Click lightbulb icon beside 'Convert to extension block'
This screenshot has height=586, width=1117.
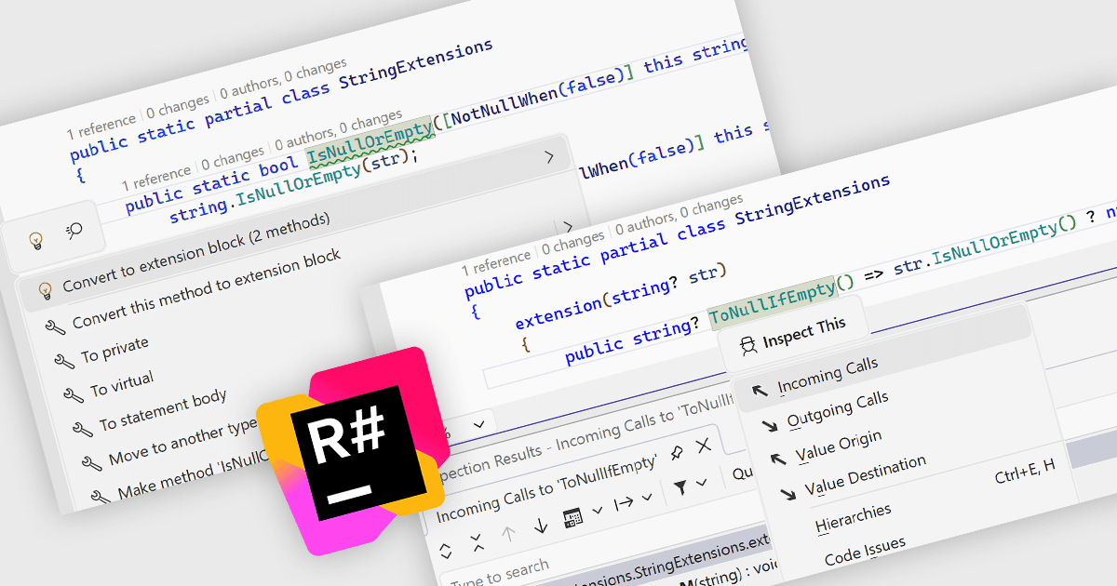(44, 290)
